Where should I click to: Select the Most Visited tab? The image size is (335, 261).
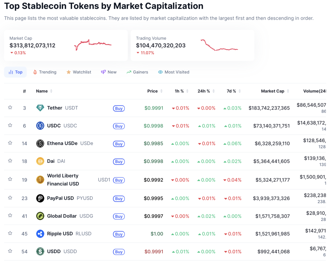pos(174,72)
